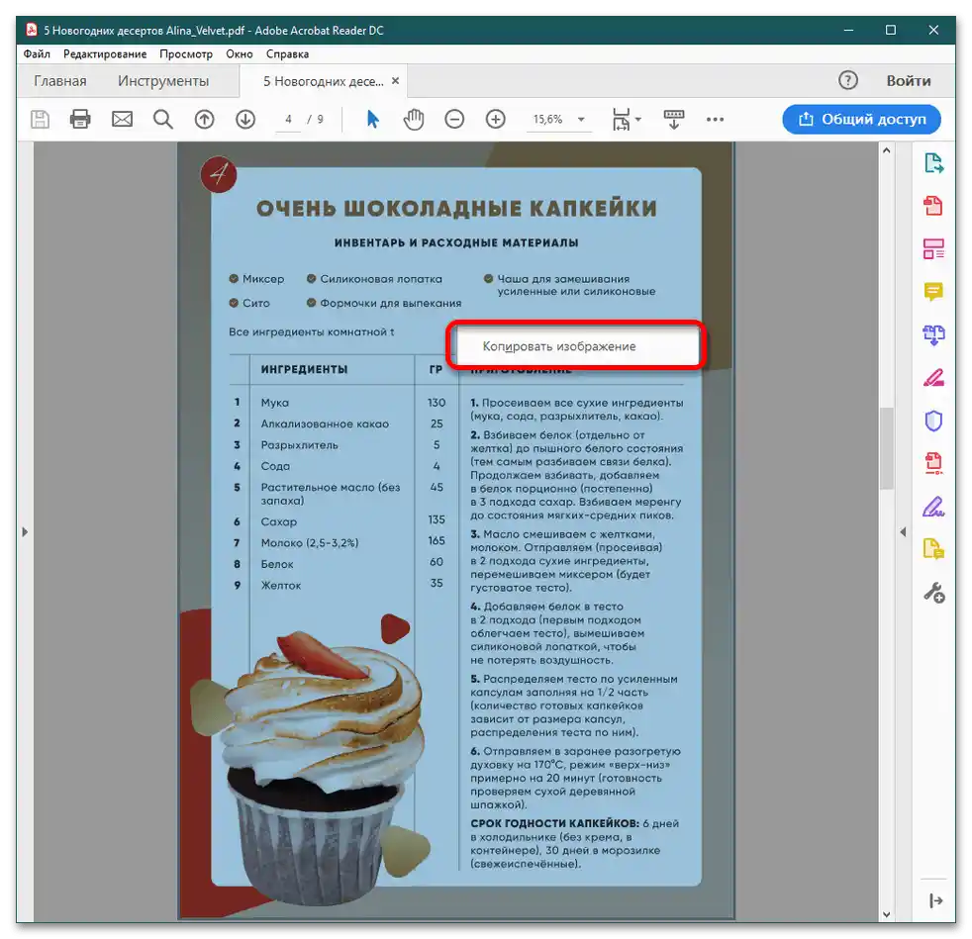Open the Help question mark icon
The image size is (972, 939).
click(848, 80)
